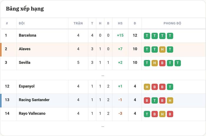The width and height of the screenshot is (206, 136).
Task: Open the Barcelona team link
Action: pyautogui.click(x=27, y=35)
